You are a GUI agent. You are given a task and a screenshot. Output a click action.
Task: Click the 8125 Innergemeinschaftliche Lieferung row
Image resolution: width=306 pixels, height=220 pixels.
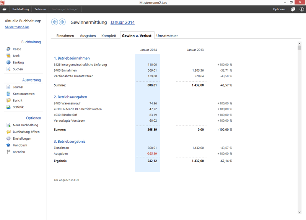(143, 65)
